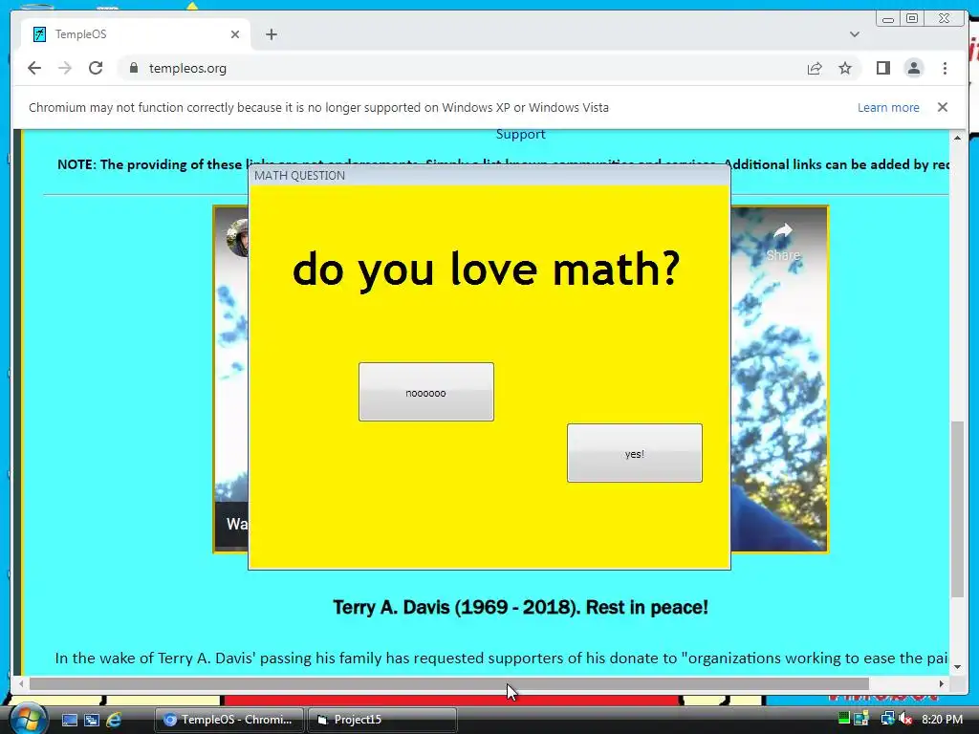Go back in Chromium browser
Image resolution: width=979 pixels, height=734 pixels.
(x=34, y=68)
